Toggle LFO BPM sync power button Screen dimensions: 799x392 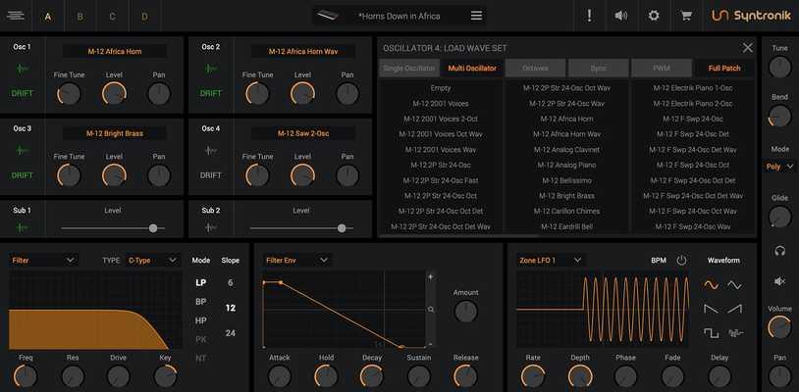click(x=681, y=261)
